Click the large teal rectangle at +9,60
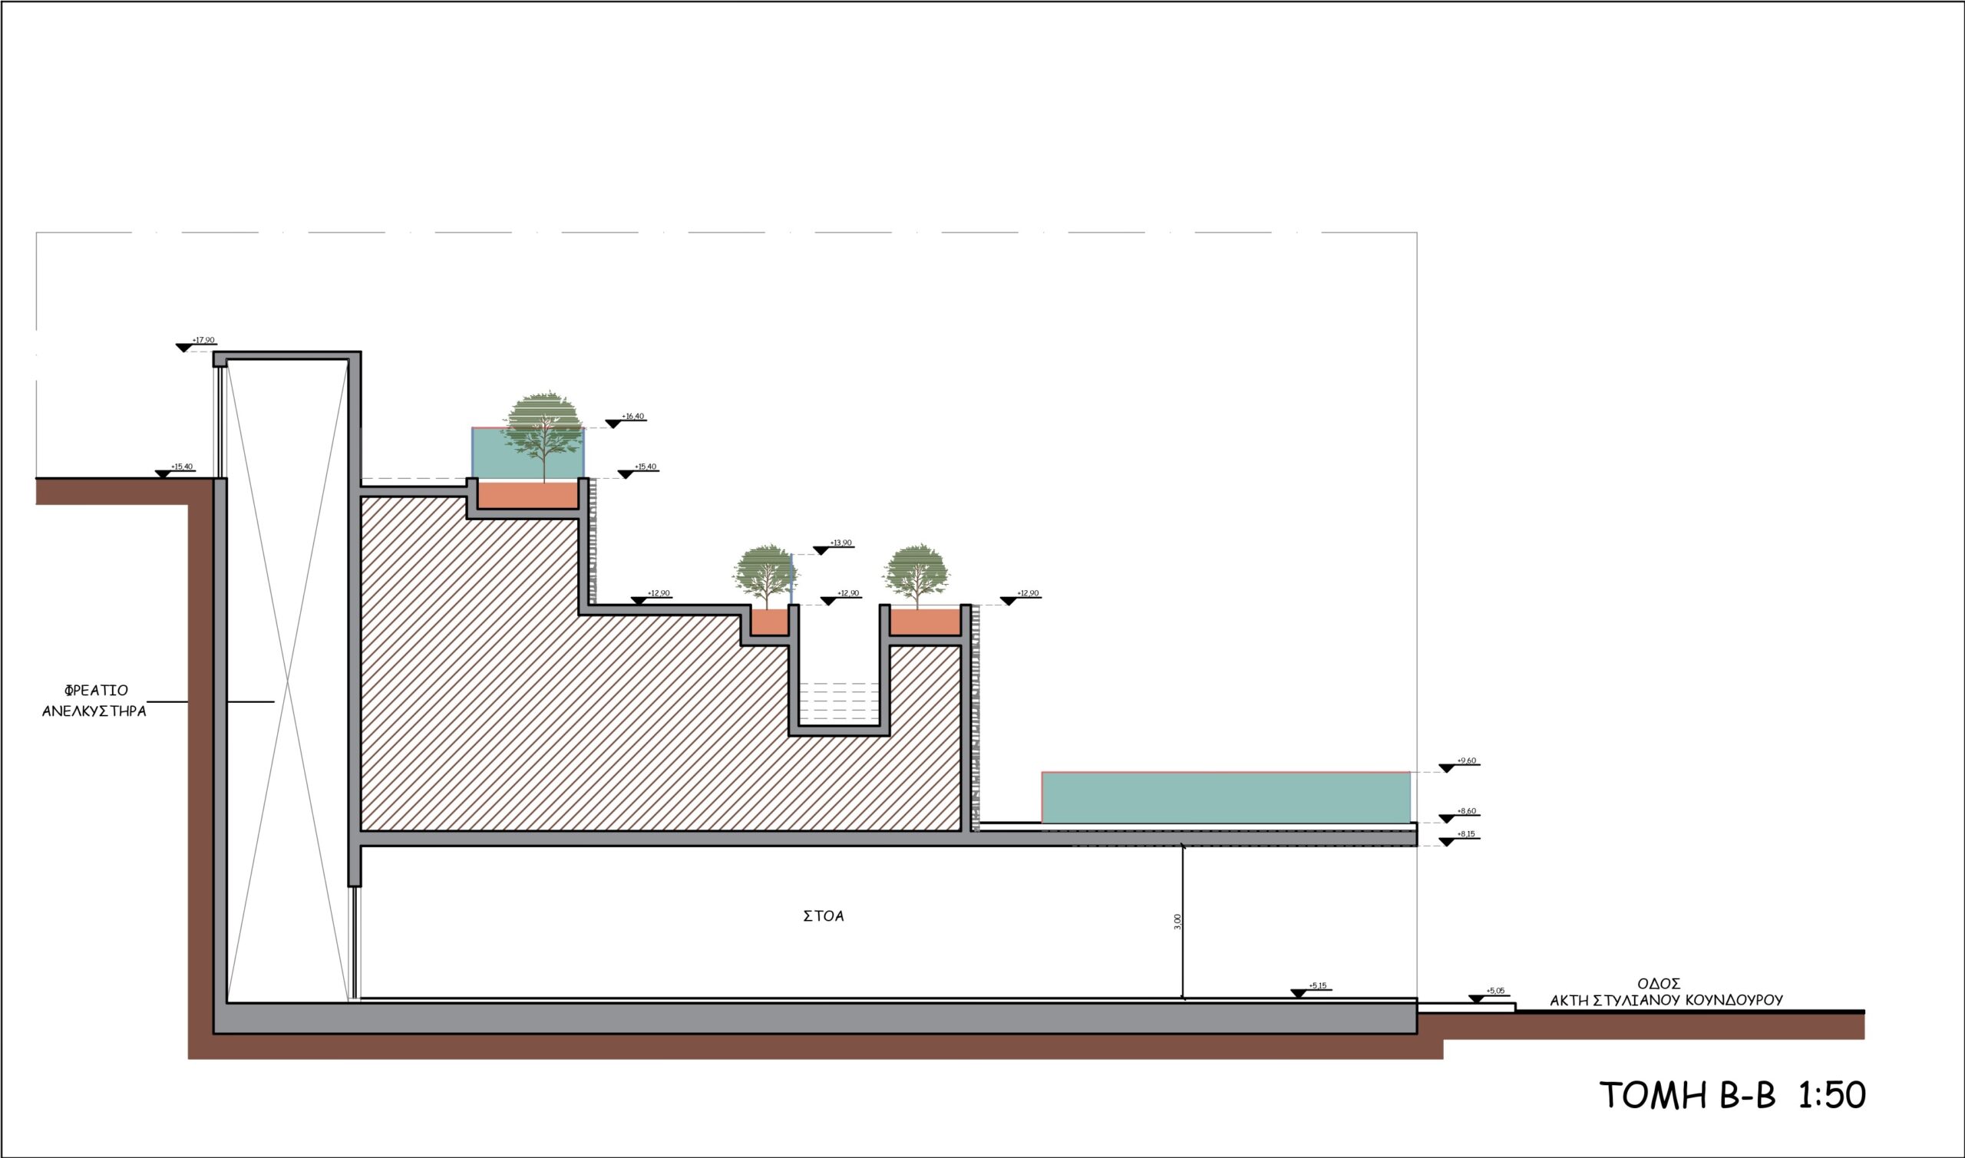 1225,797
